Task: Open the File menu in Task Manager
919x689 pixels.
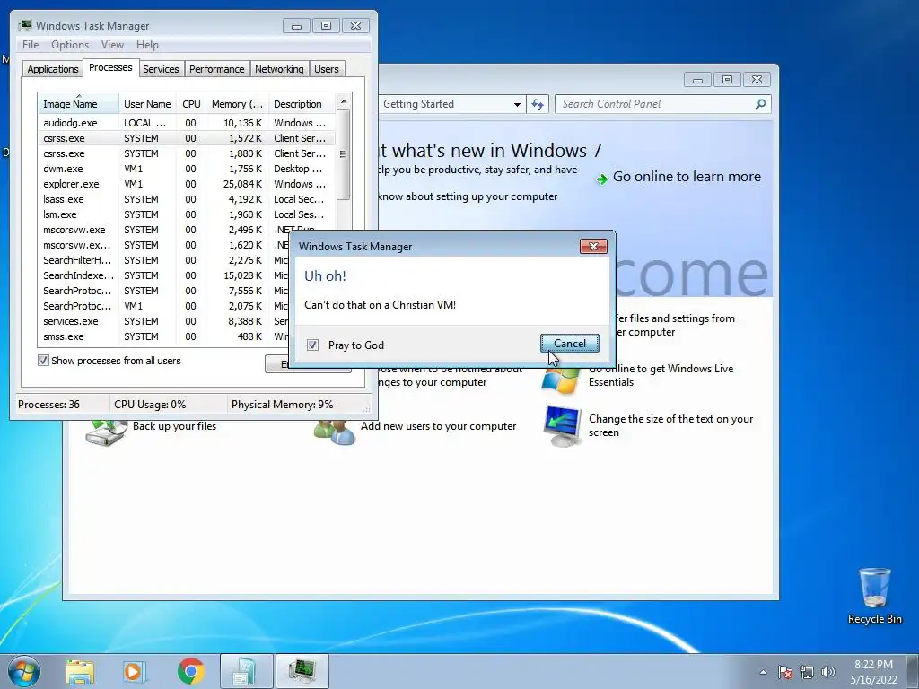Action: click(x=31, y=45)
